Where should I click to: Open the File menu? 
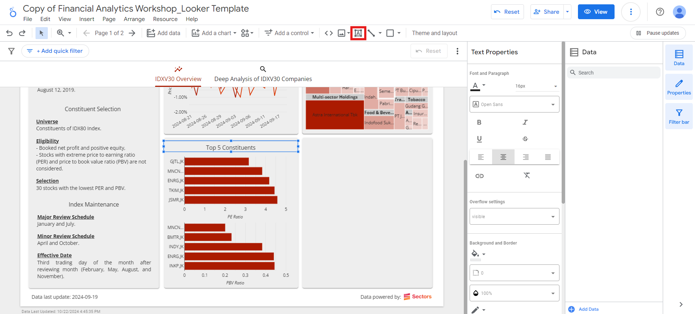[x=28, y=19]
